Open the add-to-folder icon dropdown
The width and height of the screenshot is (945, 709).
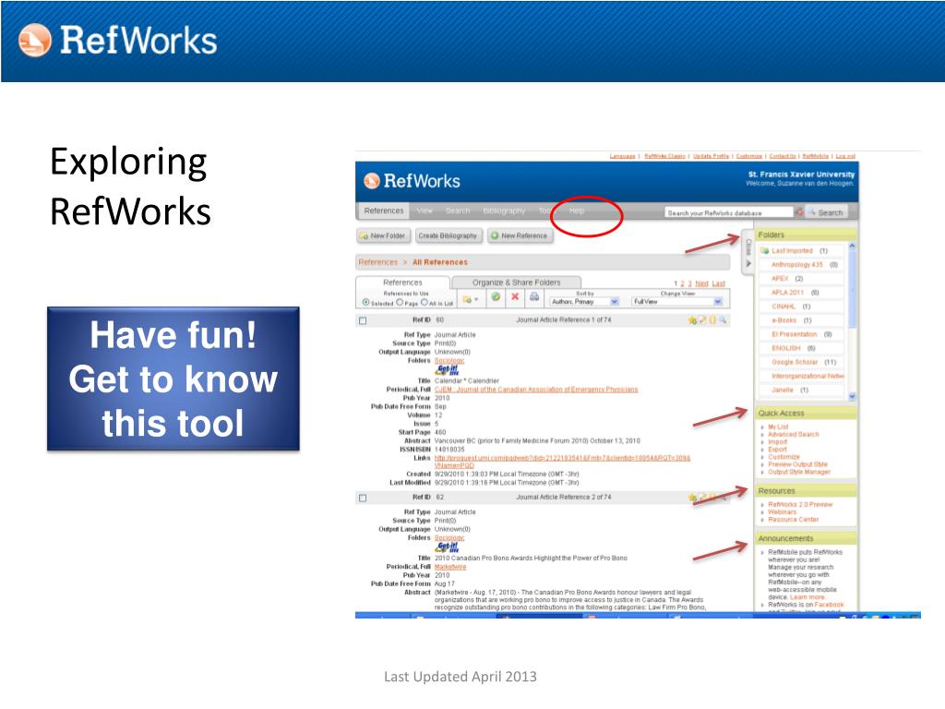click(470, 298)
